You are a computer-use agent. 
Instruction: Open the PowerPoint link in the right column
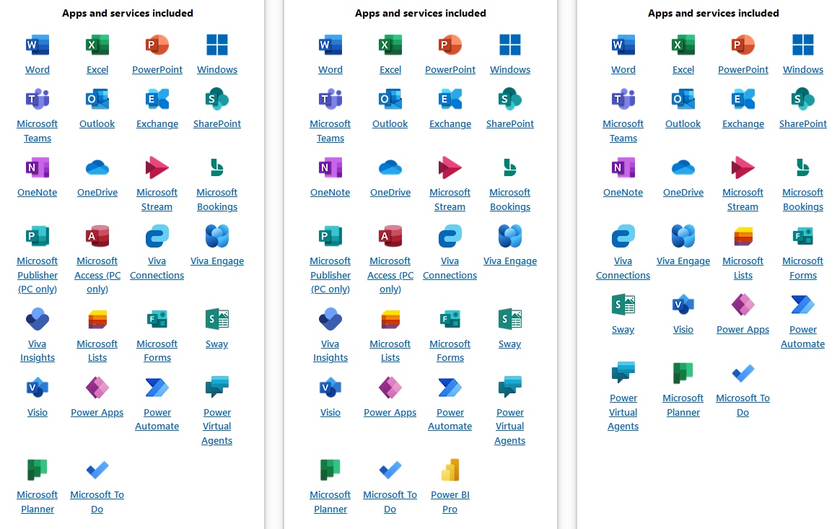click(743, 70)
